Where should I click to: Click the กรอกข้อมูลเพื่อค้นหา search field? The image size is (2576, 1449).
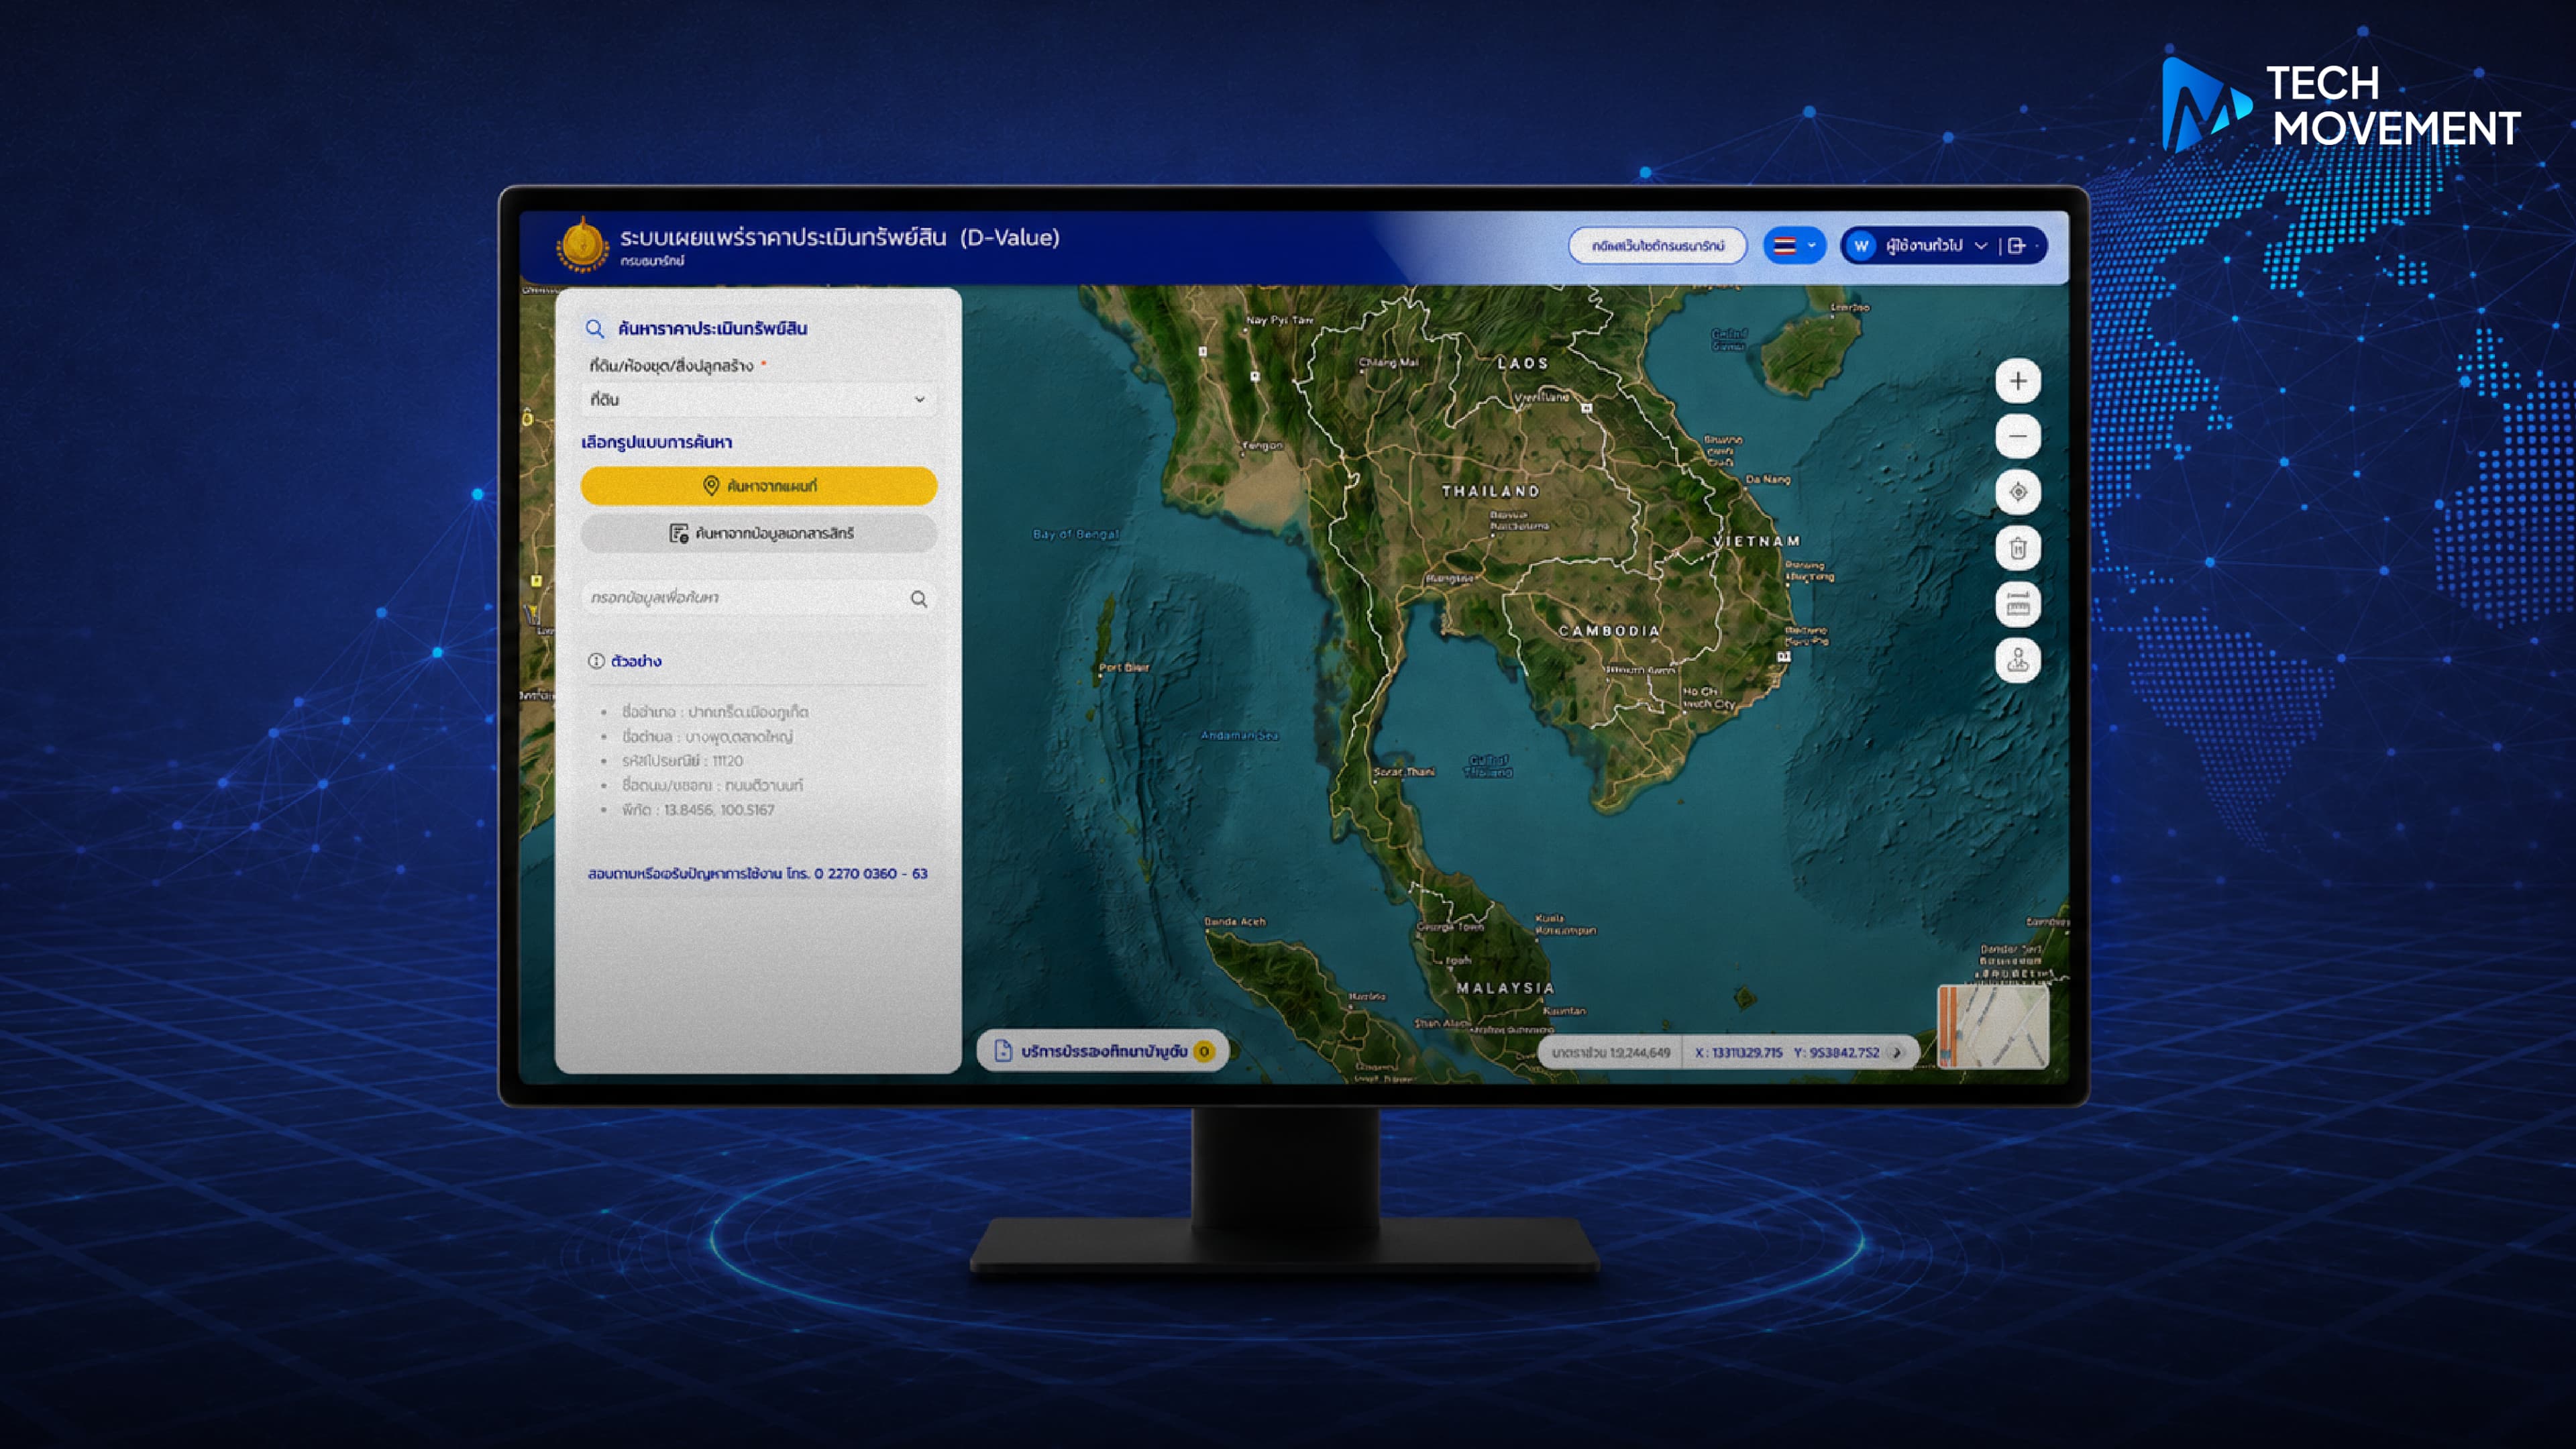click(758, 598)
